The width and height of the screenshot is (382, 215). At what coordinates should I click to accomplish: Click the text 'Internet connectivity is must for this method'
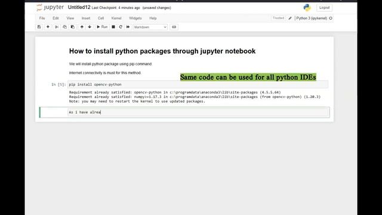105,73
